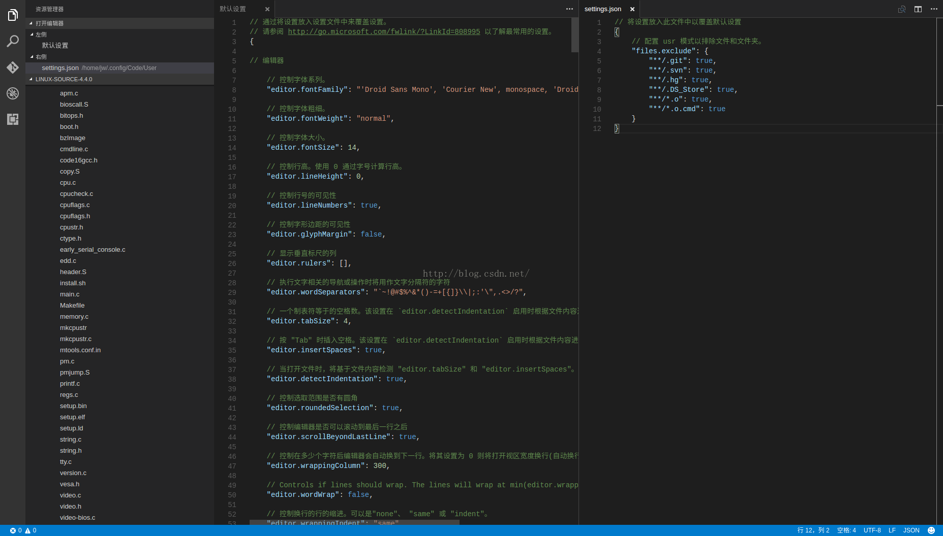Close the 默认设置 editor tab
The width and height of the screenshot is (943, 536).
267,9
